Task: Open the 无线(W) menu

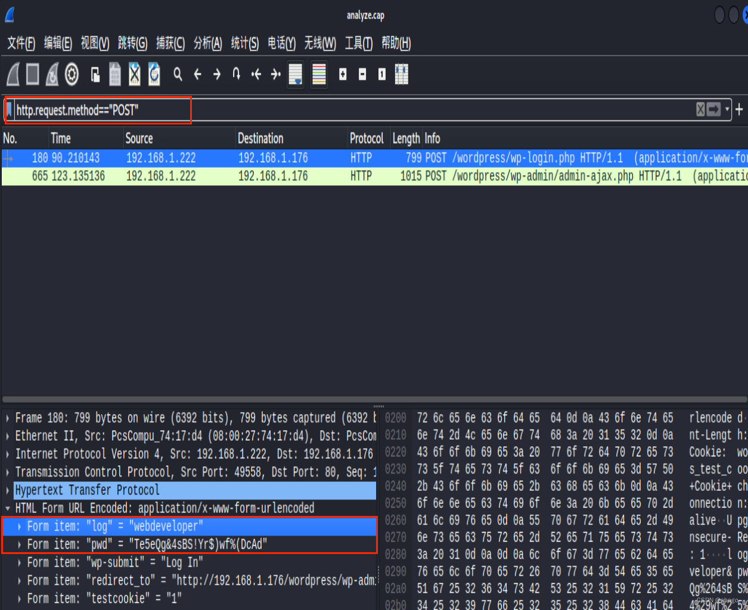Action: click(320, 43)
